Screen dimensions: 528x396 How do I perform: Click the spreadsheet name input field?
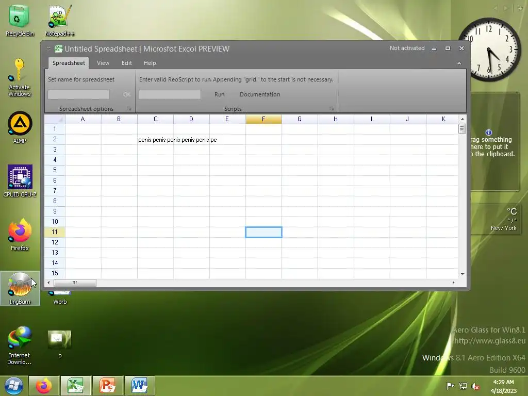point(78,95)
